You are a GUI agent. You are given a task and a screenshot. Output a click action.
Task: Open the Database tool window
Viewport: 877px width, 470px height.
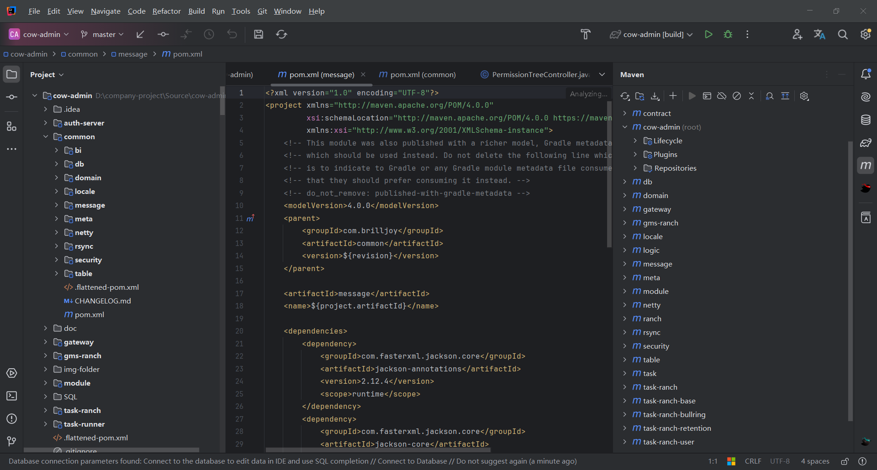click(866, 120)
